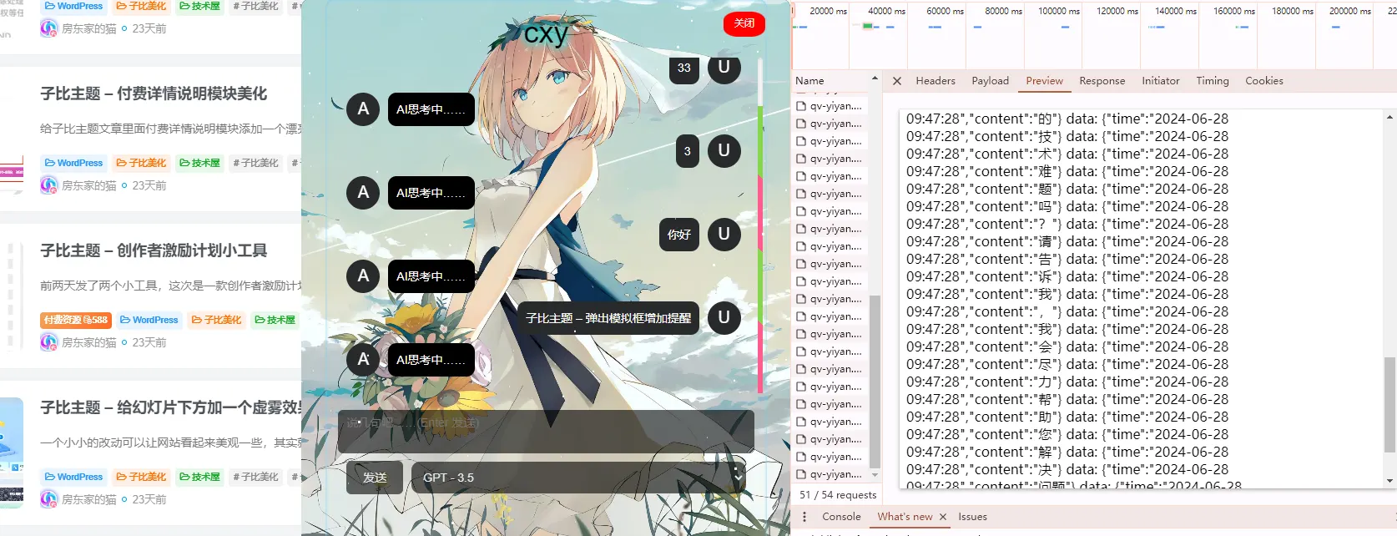Click the author avatar of 房东家的猫 in the first post
The height and width of the screenshot is (536, 1397).
[x=48, y=28]
